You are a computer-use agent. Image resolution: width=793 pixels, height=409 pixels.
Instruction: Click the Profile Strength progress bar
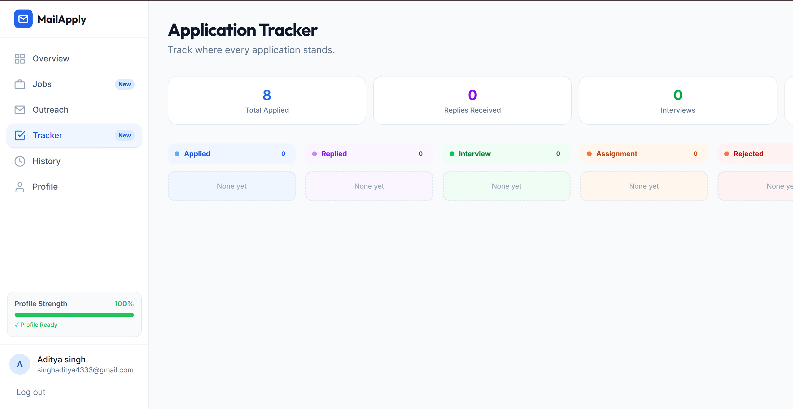pos(74,315)
